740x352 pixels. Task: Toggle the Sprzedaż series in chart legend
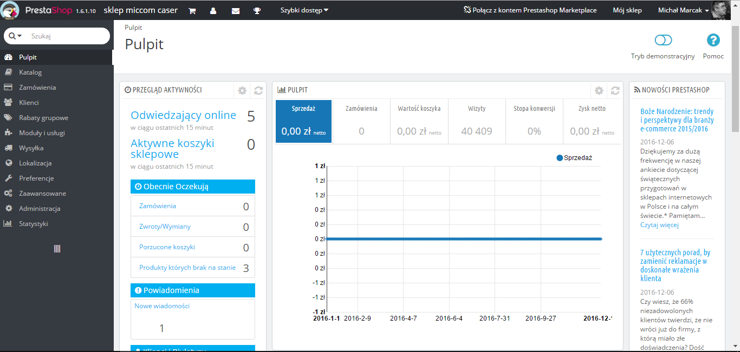(x=574, y=158)
